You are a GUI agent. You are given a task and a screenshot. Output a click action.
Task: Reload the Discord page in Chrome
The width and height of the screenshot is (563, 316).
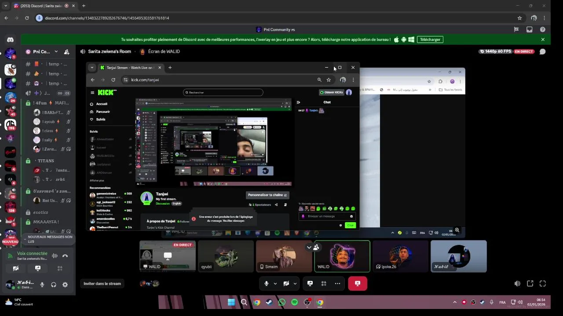pos(27,18)
